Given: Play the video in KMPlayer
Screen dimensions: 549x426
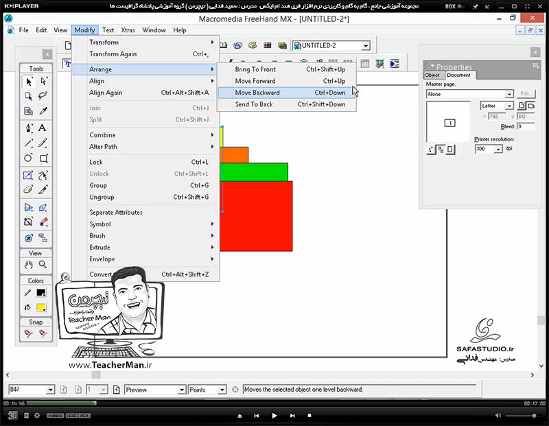Looking at the screenshot, I should pyautogui.click(x=274, y=416).
